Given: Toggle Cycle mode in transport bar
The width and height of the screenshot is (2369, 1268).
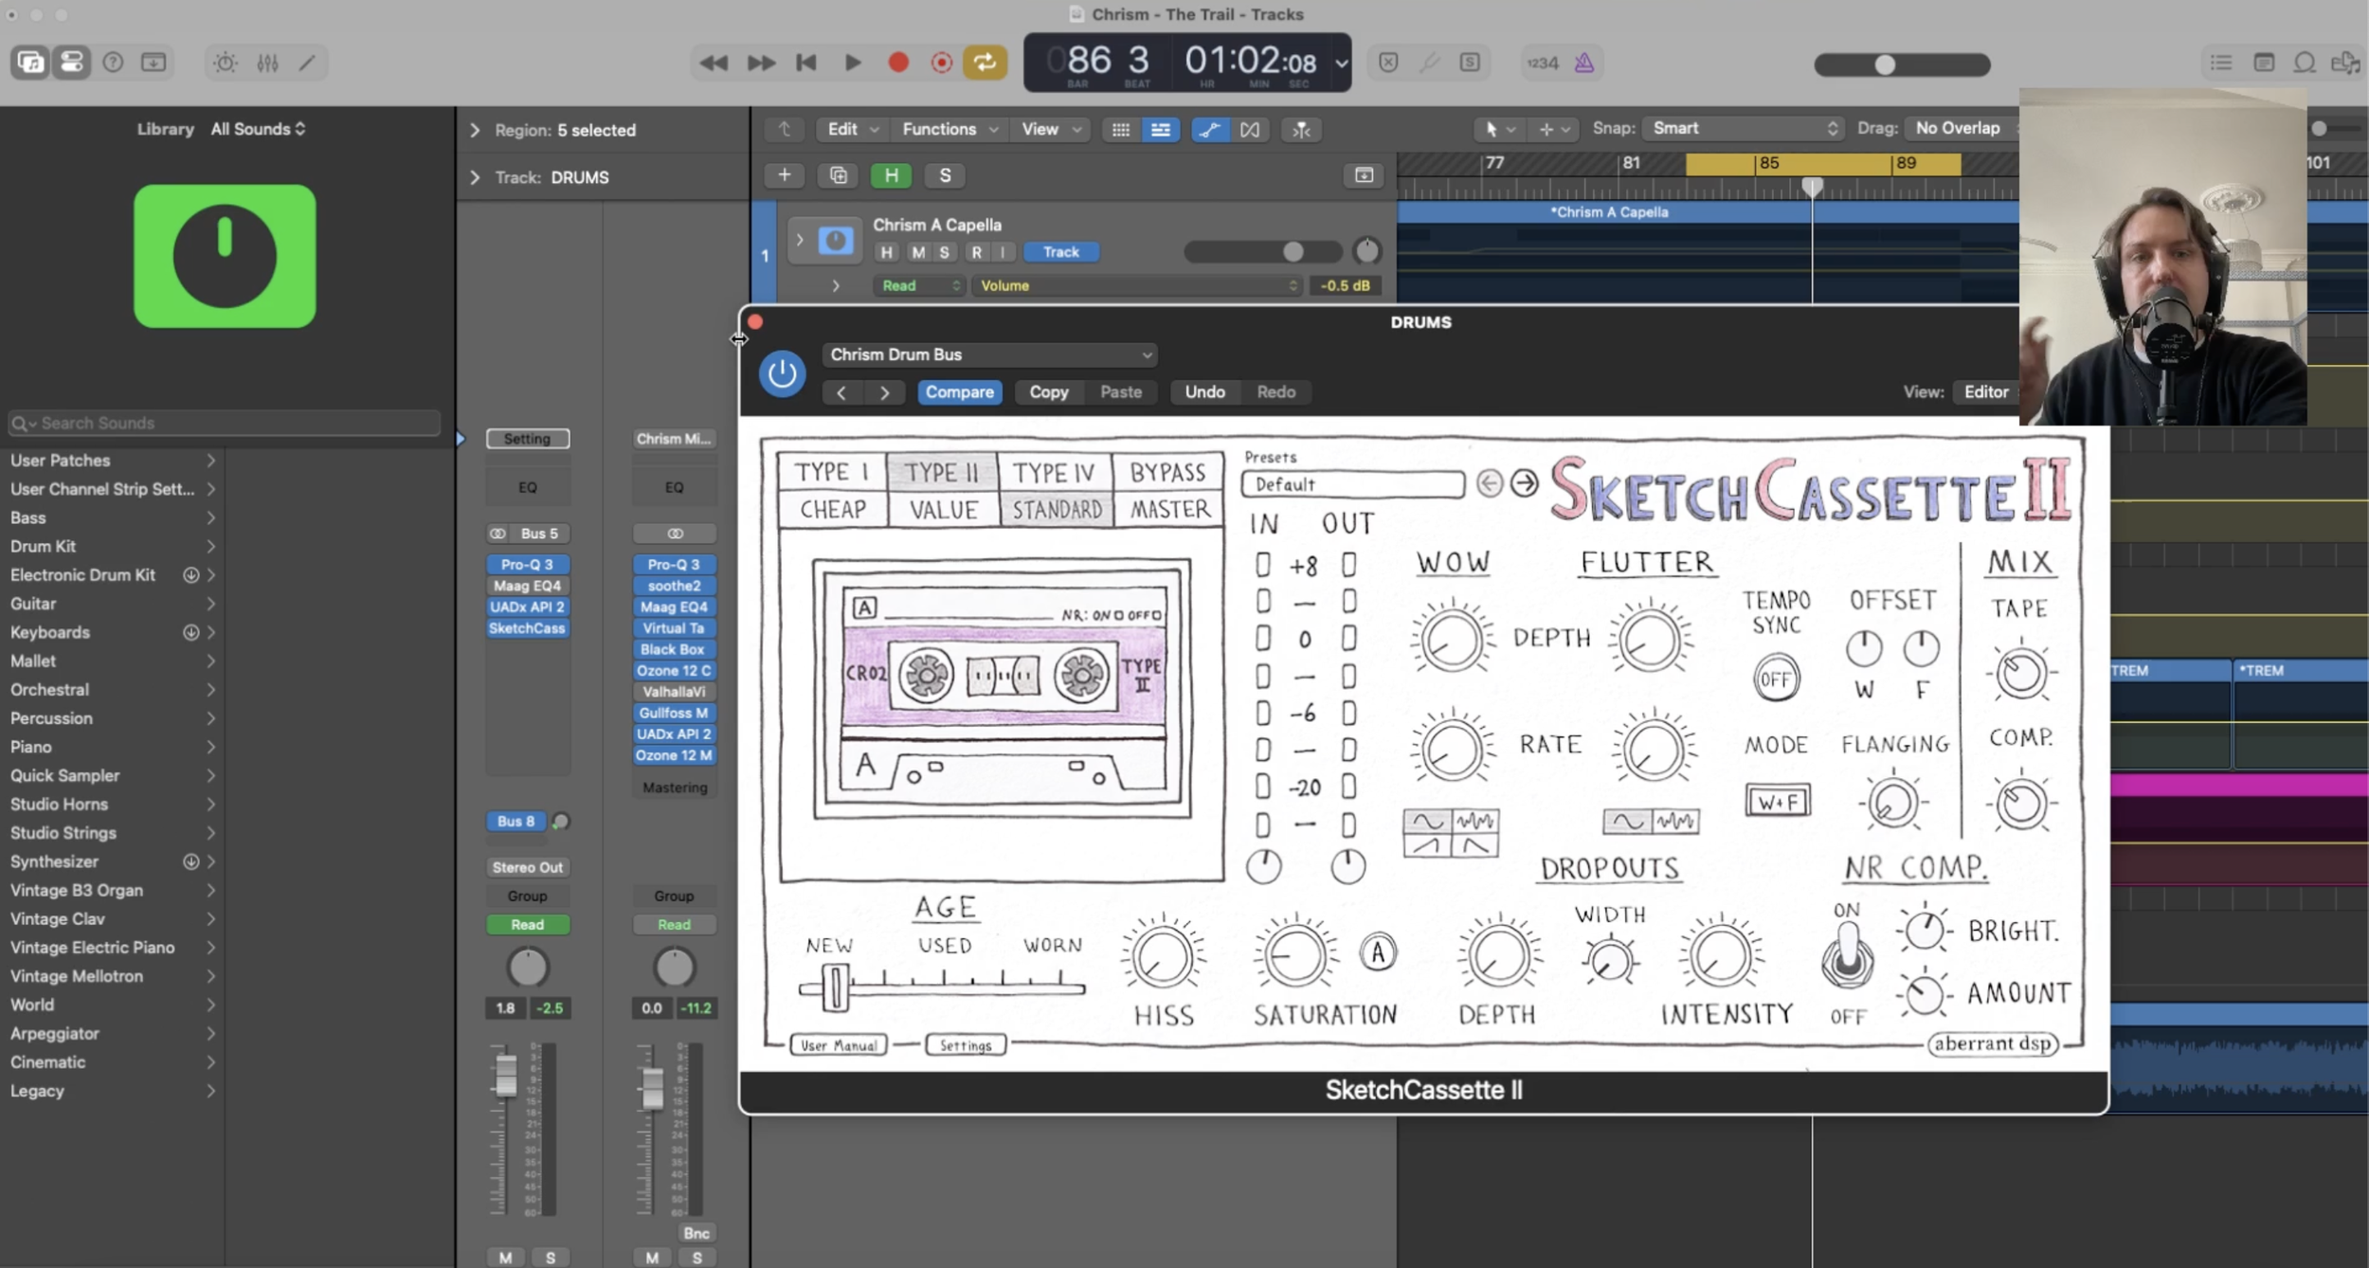Looking at the screenshot, I should coord(985,63).
